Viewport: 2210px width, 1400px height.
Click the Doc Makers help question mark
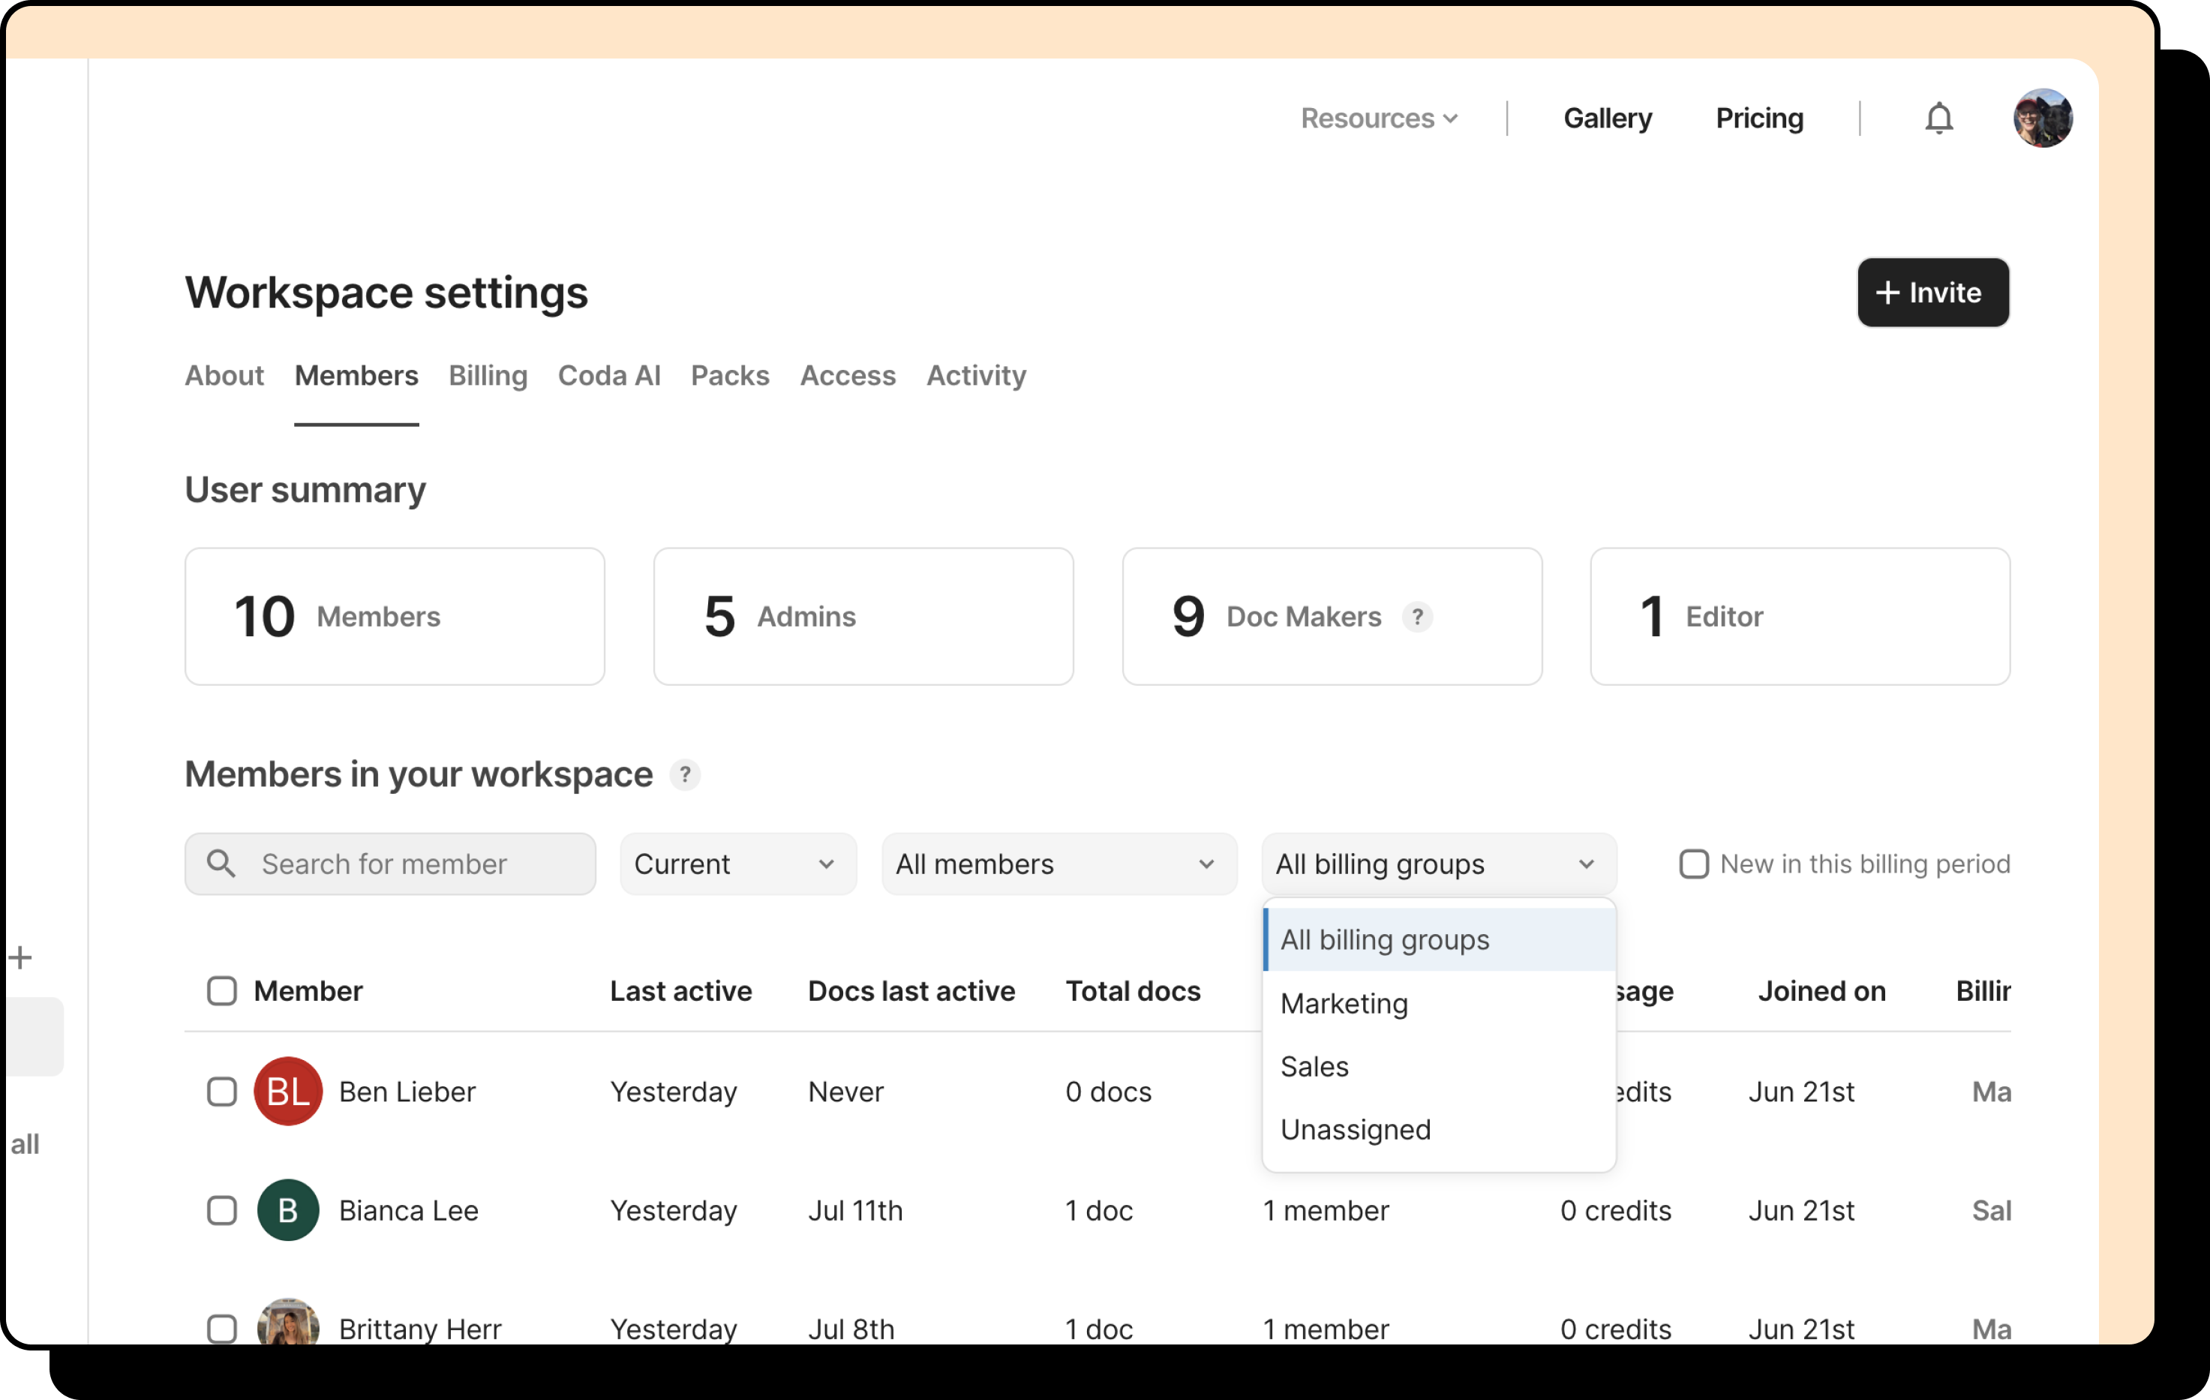tap(1416, 617)
